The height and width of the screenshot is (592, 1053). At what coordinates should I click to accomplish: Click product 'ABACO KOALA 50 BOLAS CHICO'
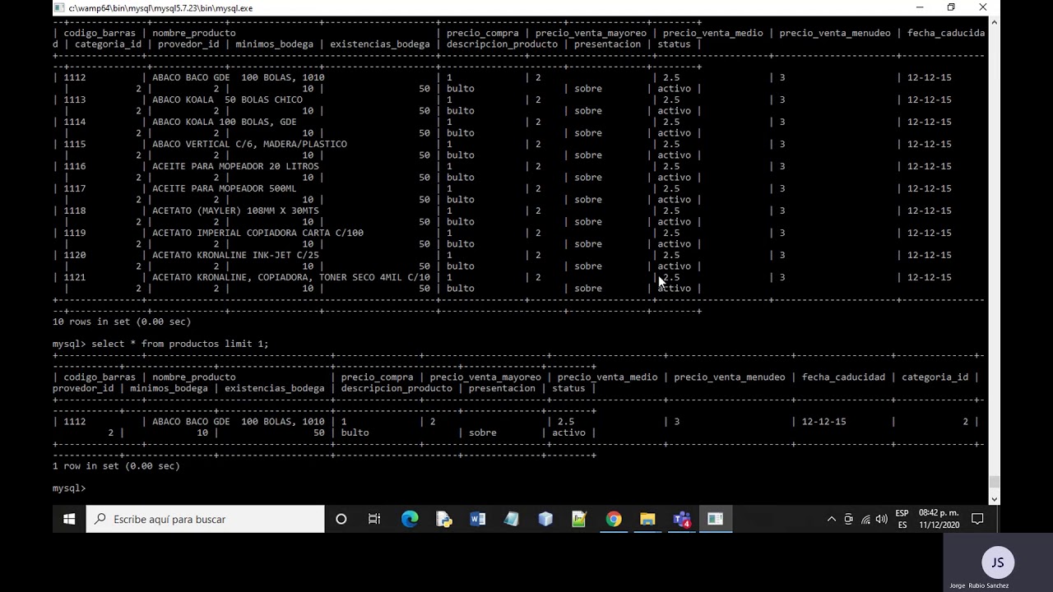click(227, 99)
